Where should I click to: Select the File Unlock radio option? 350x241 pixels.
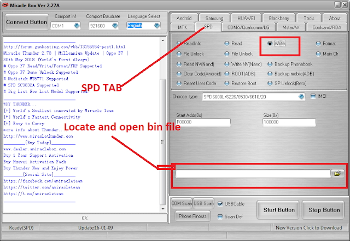click(x=227, y=54)
